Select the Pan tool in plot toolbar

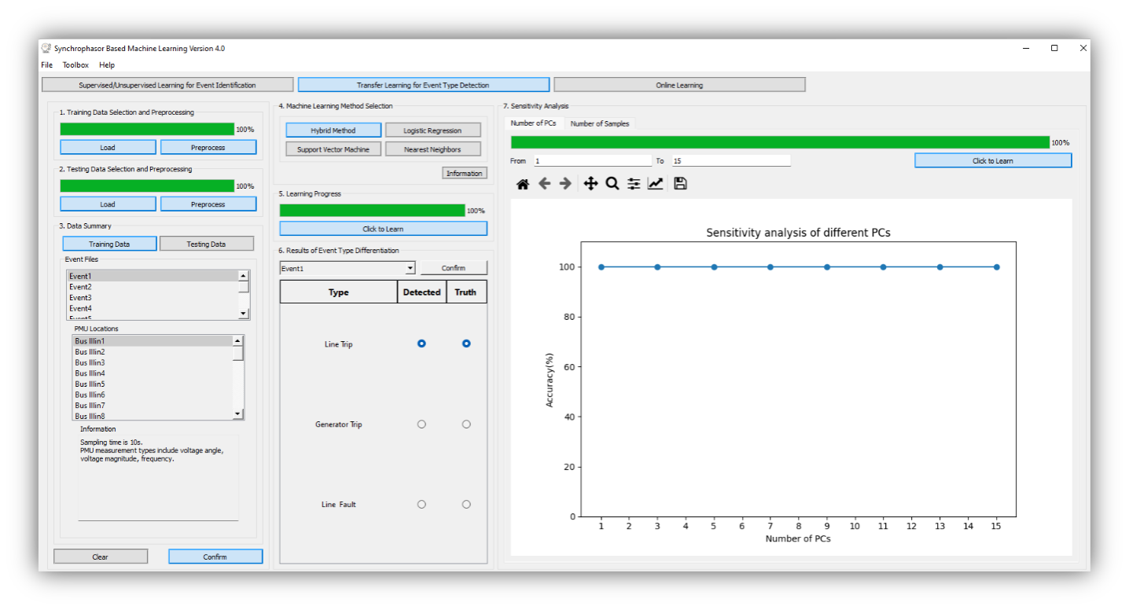point(591,184)
